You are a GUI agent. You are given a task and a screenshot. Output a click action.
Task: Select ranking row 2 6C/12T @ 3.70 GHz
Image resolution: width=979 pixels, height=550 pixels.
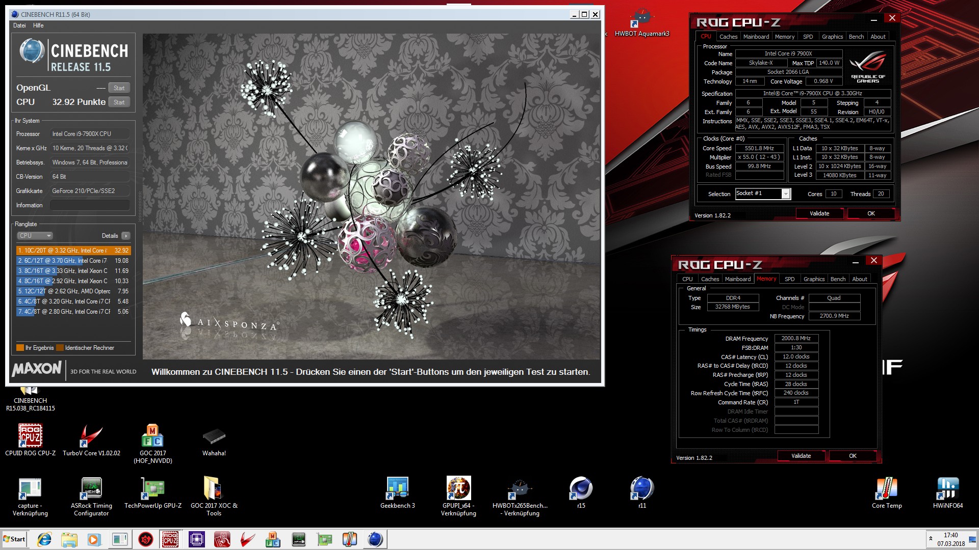coord(73,261)
